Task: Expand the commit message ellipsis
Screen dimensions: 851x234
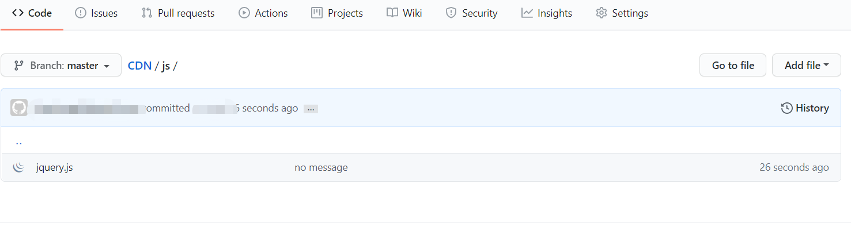Action: click(311, 109)
